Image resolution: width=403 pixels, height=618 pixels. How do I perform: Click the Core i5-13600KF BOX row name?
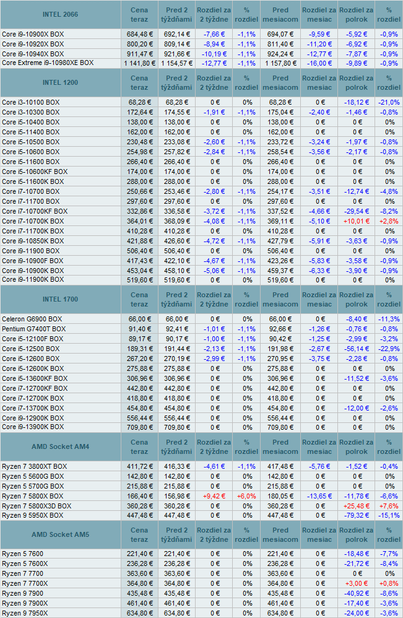[35, 379]
